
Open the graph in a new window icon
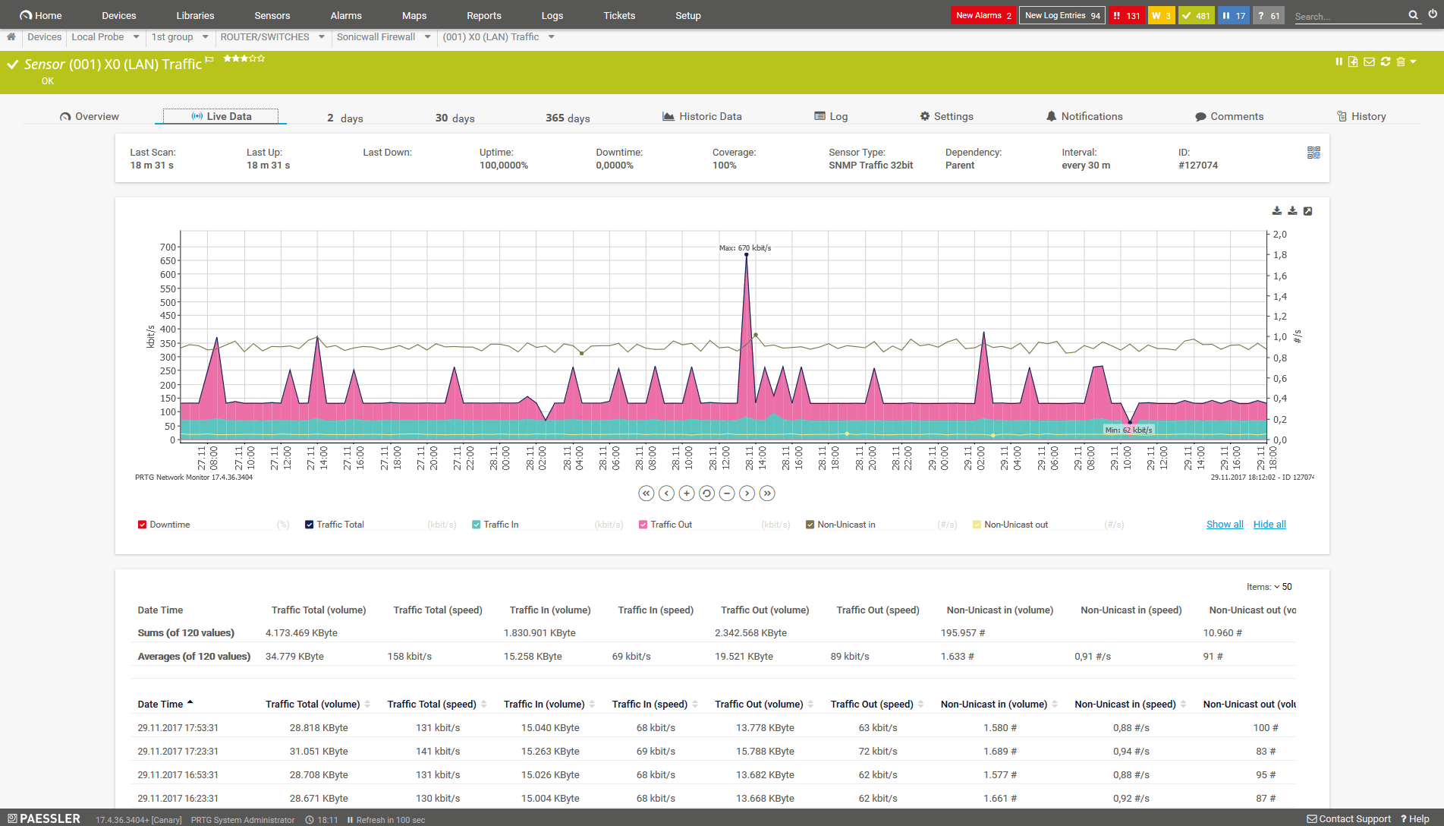1307,210
